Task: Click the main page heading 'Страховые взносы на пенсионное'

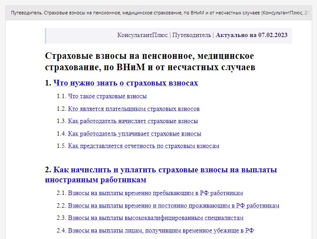Action: 150,61
